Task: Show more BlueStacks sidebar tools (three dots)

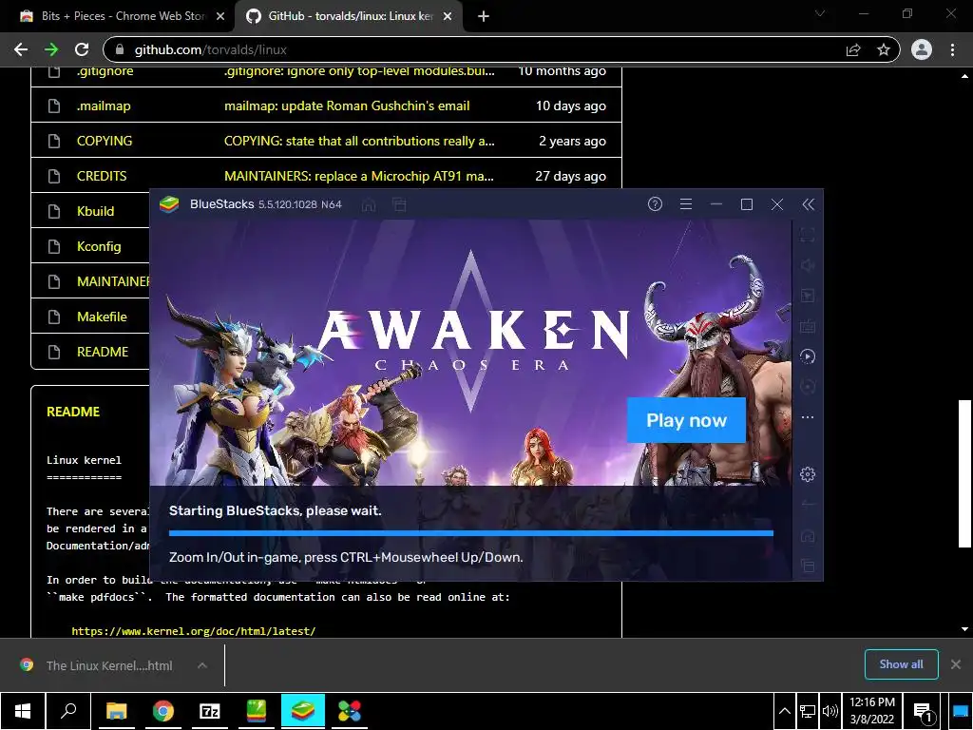Action: 808,417
